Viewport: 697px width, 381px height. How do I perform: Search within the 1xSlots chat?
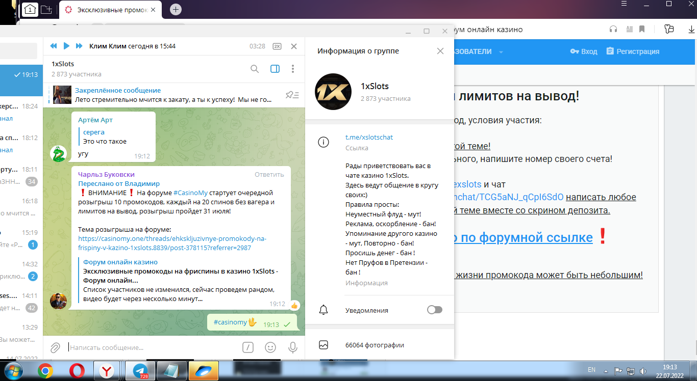[x=255, y=69]
